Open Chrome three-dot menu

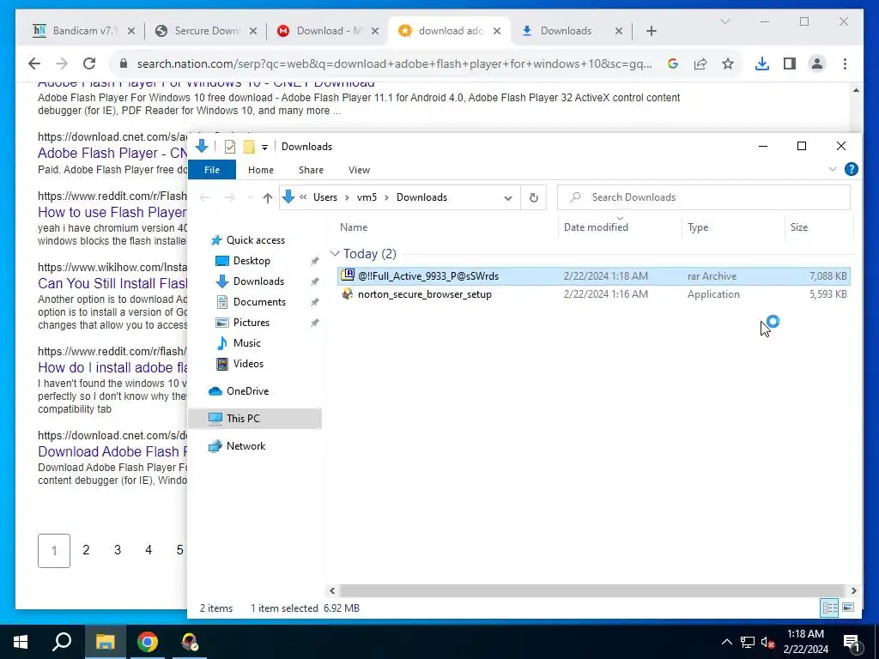tap(845, 63)
